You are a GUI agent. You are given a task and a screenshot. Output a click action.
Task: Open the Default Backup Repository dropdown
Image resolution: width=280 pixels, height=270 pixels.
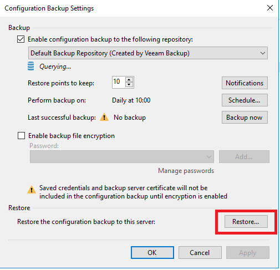(148, 53)
